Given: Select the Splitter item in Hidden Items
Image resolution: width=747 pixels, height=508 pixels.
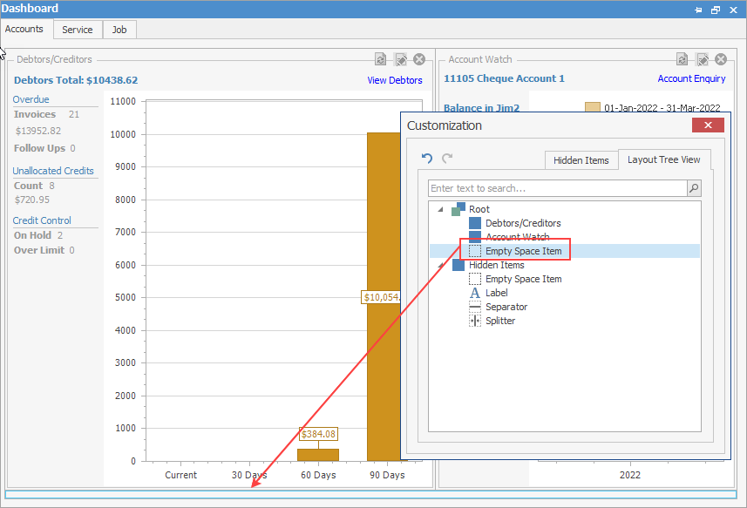Looking at the screenshot, I should 499,321.
